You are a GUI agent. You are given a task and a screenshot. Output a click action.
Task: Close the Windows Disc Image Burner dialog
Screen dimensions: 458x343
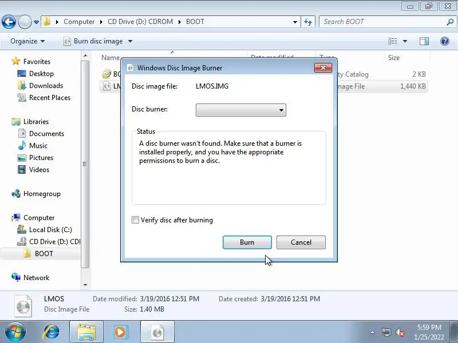(323, 67)
